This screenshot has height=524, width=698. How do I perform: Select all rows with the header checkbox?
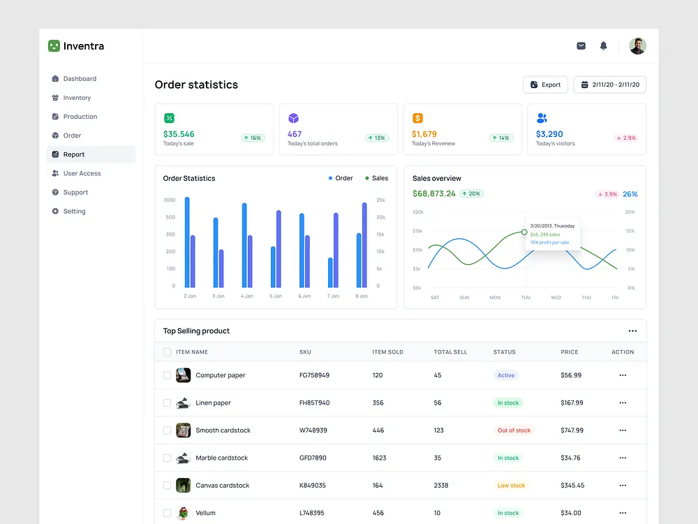click(x=166, y=352)
